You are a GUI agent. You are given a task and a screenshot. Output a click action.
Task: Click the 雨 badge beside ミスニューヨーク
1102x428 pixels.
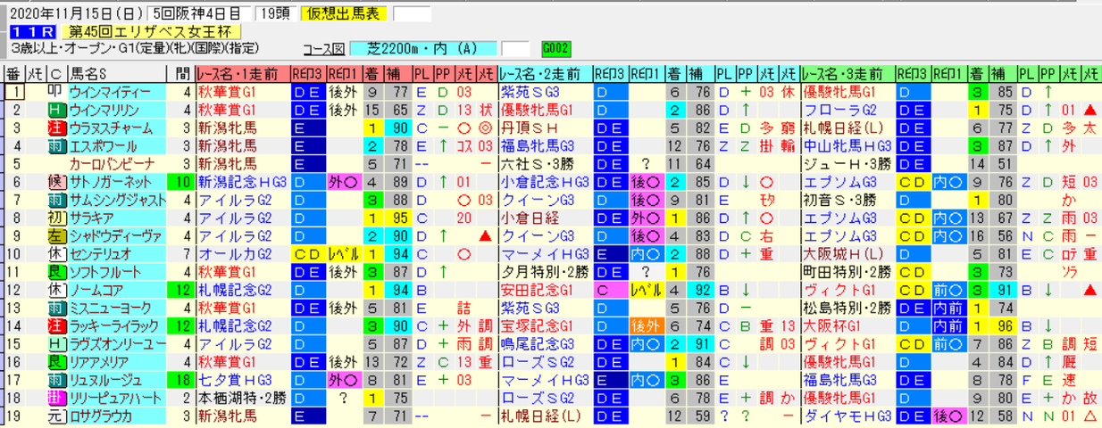pyautogui.click(x=55, y=307)
